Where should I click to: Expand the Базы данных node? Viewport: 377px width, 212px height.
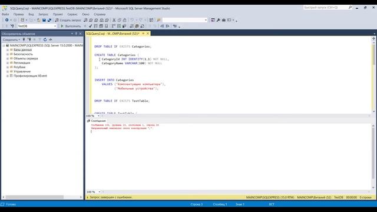click(x=8, y=50)
